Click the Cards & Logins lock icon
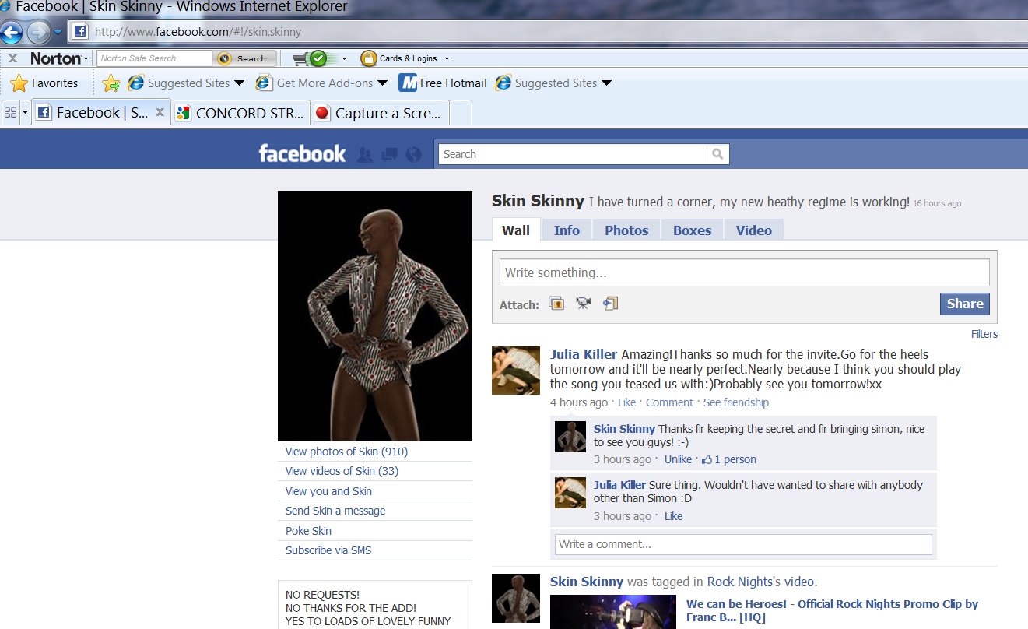 tap(369, 58)
